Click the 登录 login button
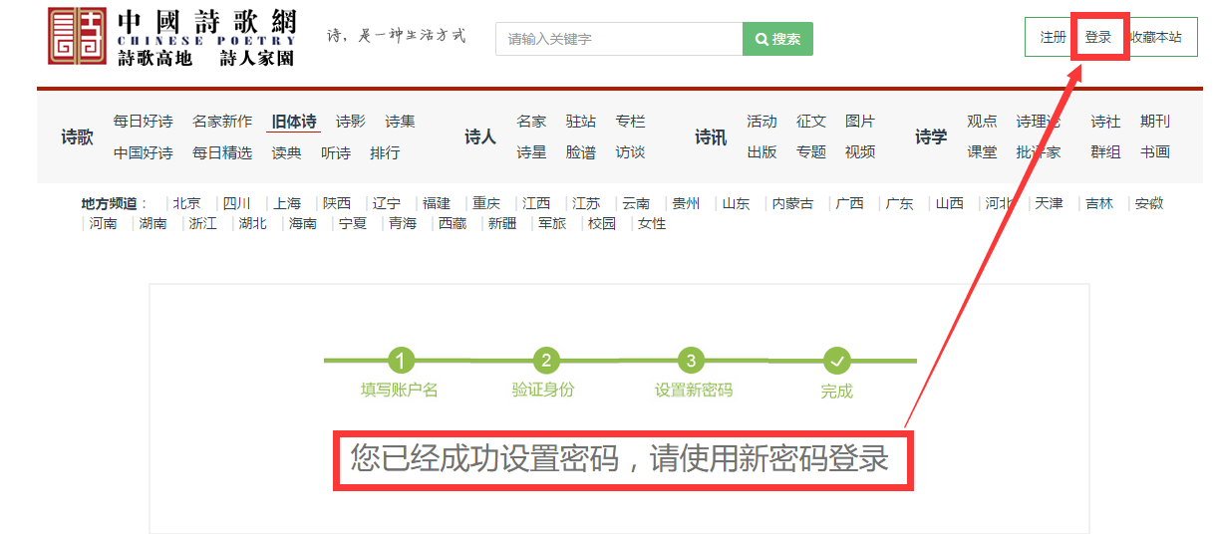Viewport: 1216px width, 534px height. click(x=1098, y=37)
